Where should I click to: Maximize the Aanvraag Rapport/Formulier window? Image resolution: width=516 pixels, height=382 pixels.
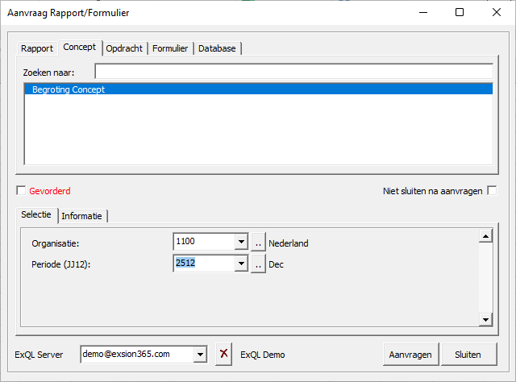(x=460, y=13)
